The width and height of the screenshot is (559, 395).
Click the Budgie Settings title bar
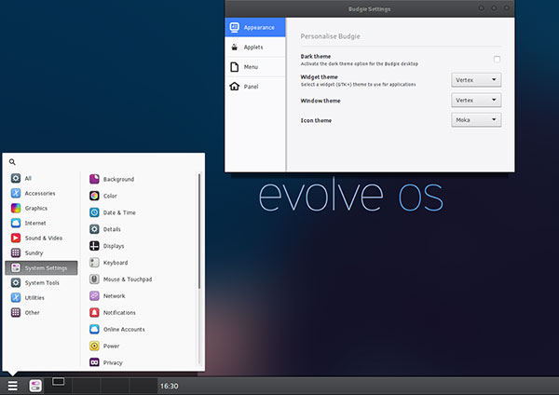click(369, 8)
